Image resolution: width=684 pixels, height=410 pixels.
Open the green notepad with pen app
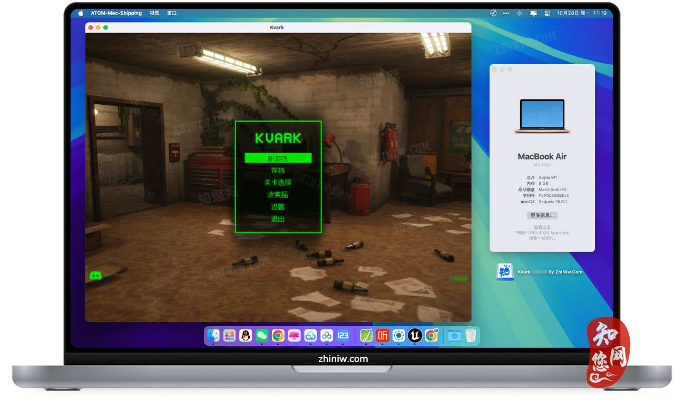point(366,335)
